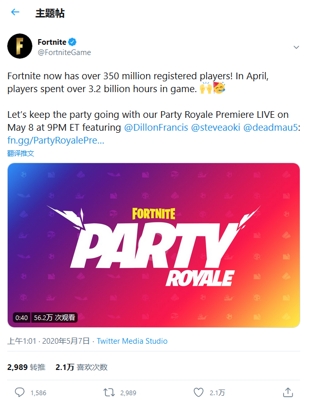View the 2,989 转推 retweets list
310x406 pixels.
pyautogui.click(x=26, y=367)
